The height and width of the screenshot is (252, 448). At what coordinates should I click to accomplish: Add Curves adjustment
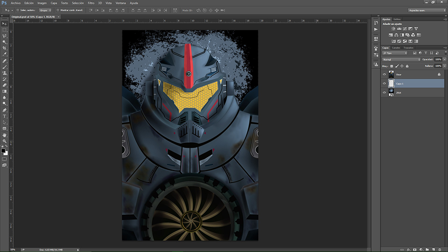point(405,29)
